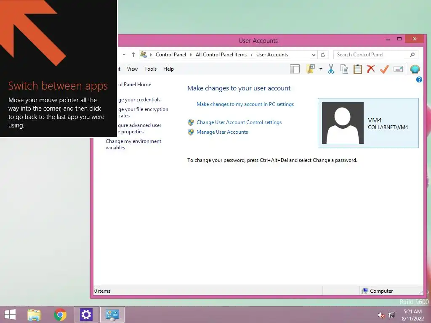Viewport: 431px width, 323px height.
Task: Open the Tools menu
Action: pos(150,69)
